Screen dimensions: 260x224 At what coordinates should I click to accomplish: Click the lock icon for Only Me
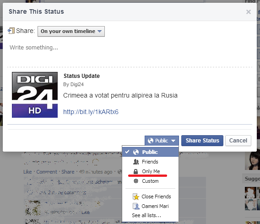click(x=136, y=171)
